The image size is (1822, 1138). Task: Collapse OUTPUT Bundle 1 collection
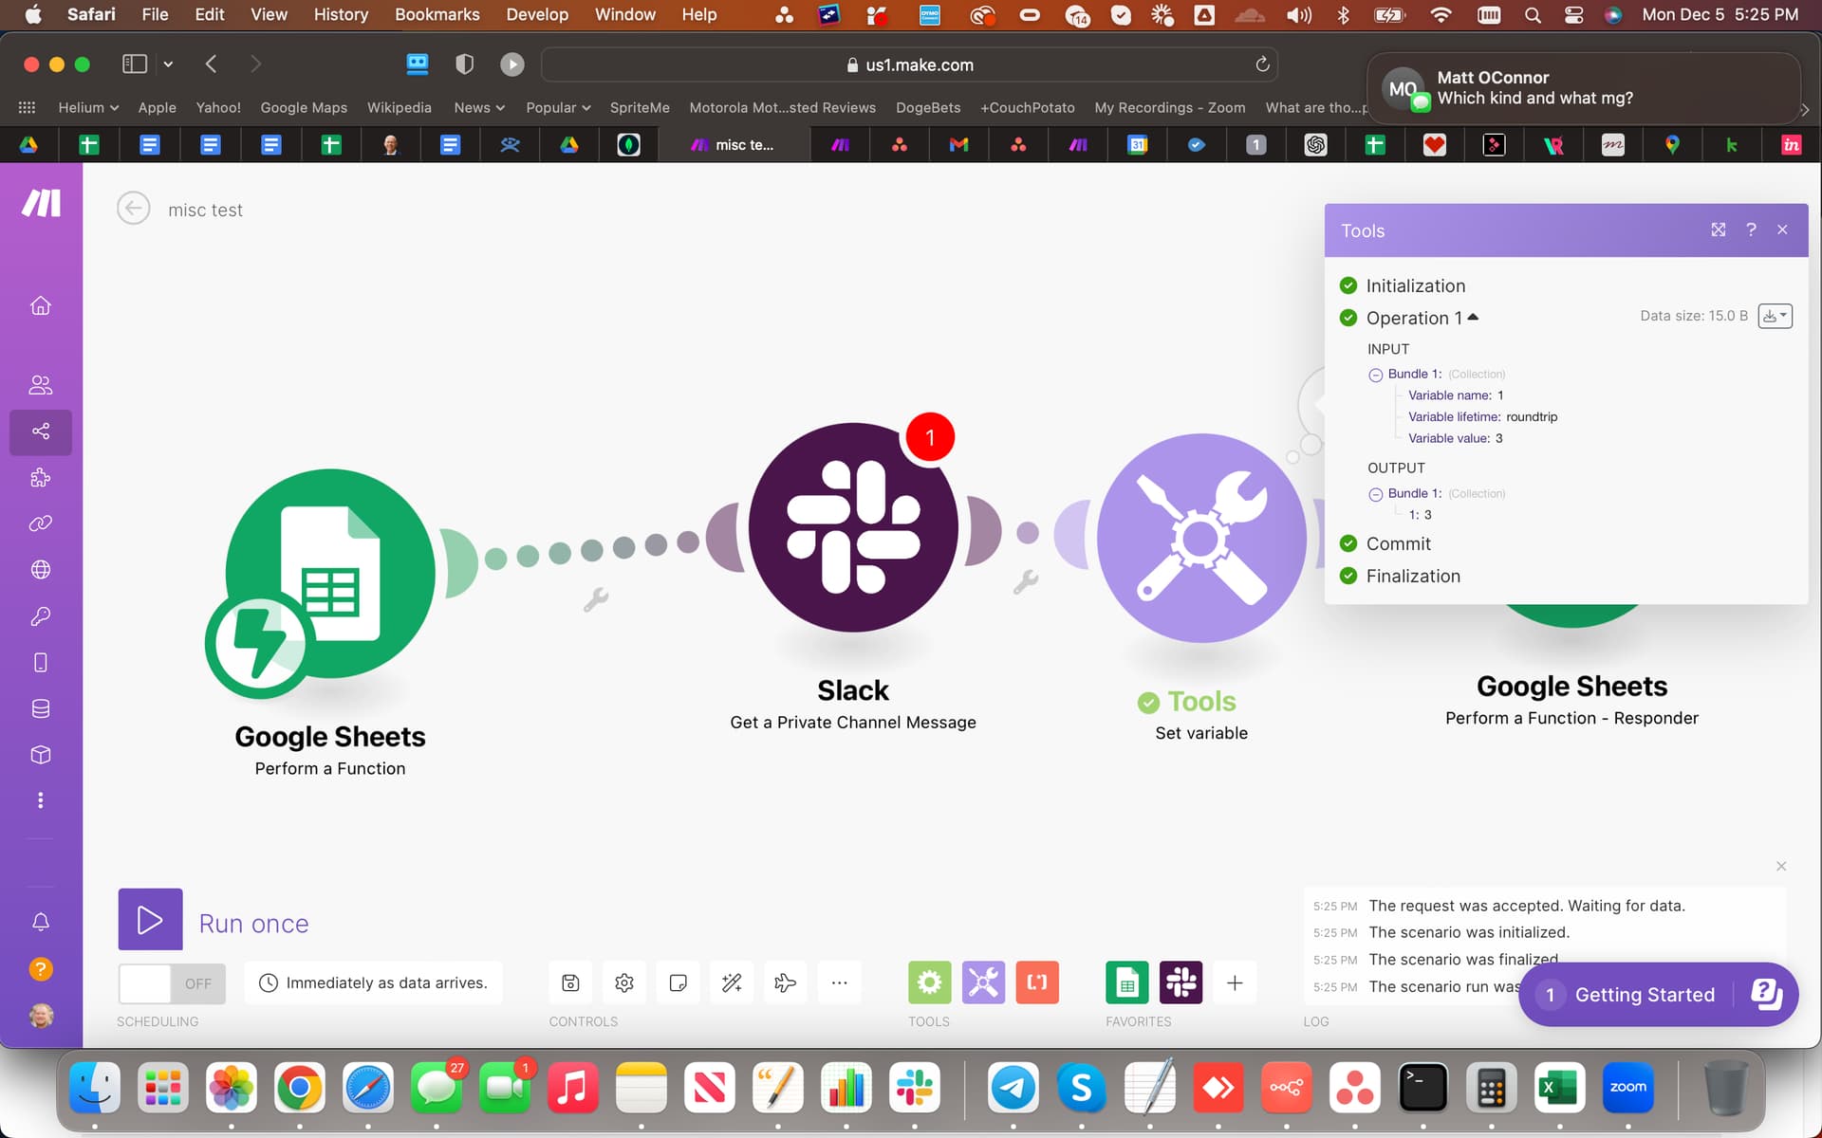pyautogui.click(x=1375, y=494)
